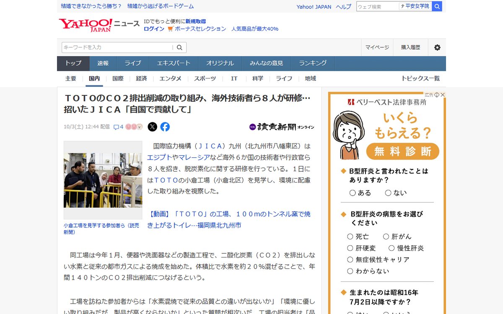This screenshot has width=503, height=314.
Task: Focus the ウェブ検索 input field
Action: coord(377,6)
